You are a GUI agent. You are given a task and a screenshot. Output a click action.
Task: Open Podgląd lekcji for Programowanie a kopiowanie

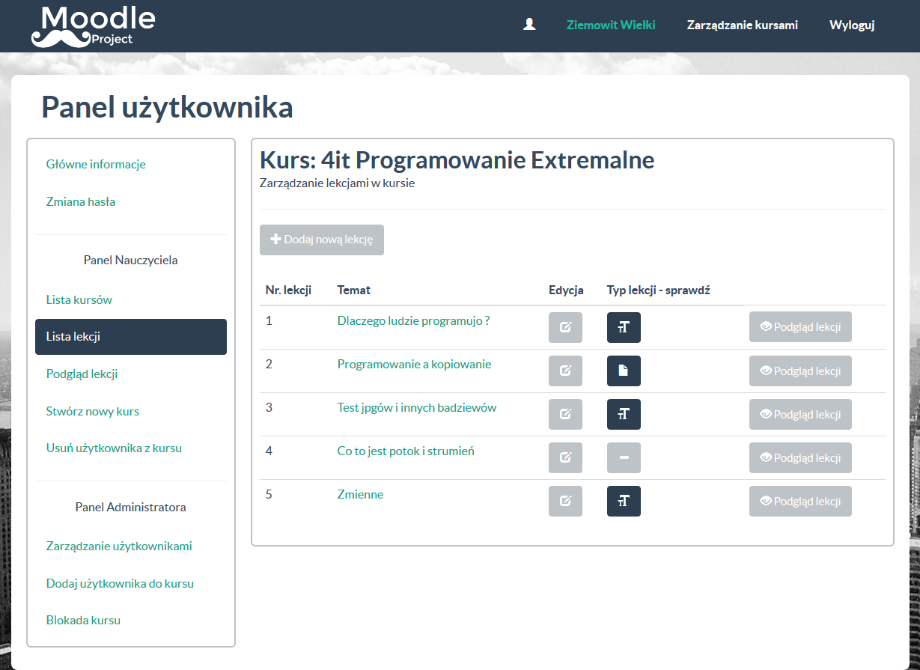800,371
